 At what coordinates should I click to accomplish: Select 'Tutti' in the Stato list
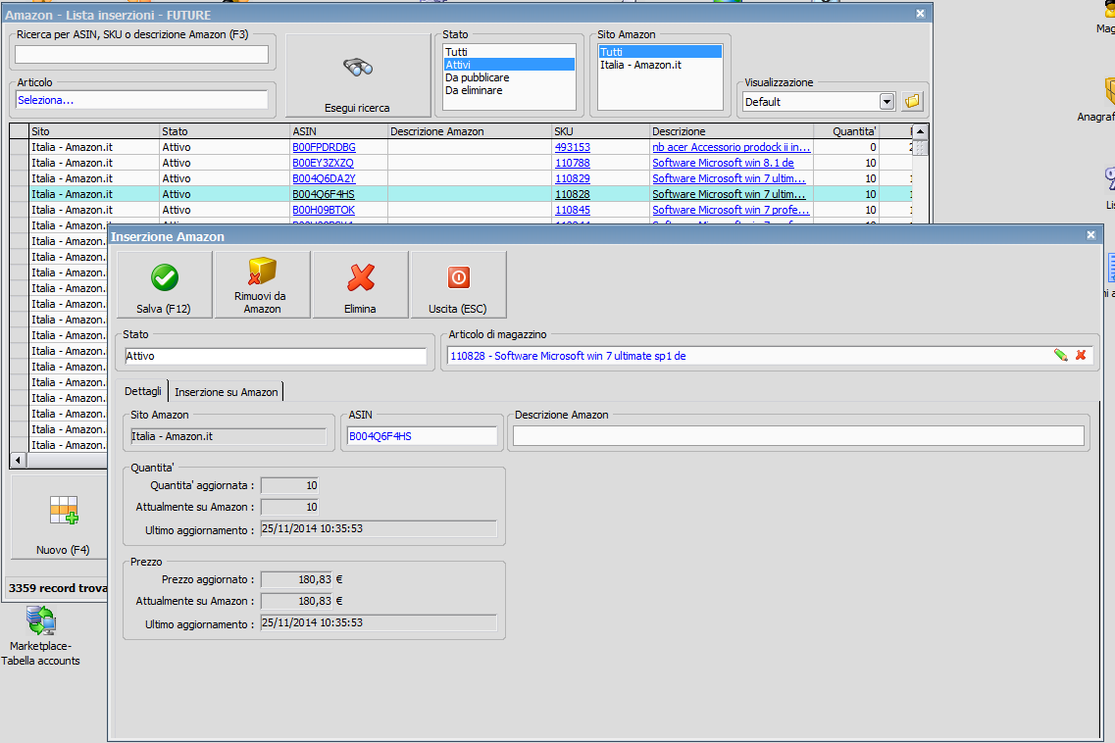point(456,52)
